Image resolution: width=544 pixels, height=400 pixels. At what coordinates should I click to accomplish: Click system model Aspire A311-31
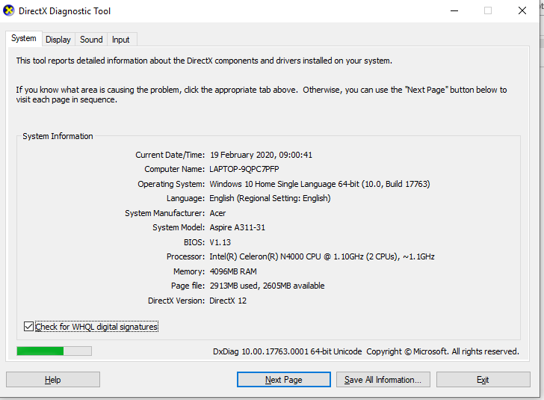pos(238,227)
